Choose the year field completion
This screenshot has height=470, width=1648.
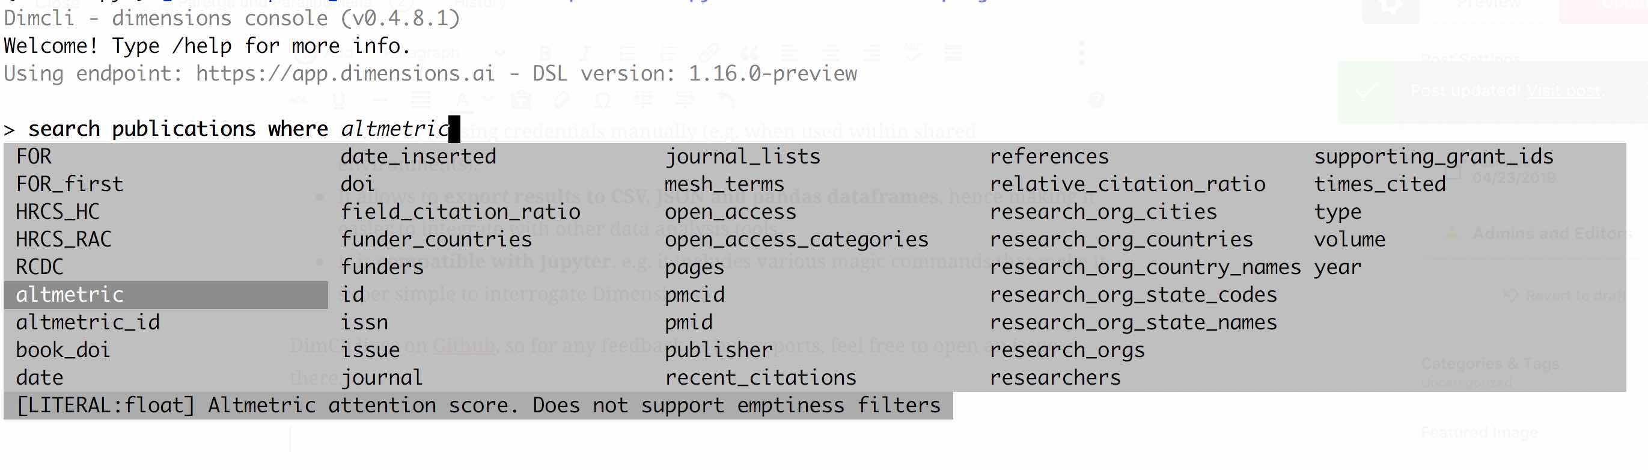[x=1337, y=267]
